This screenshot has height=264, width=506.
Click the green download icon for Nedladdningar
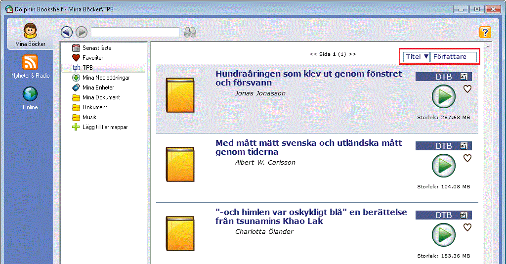click(x=76, y=78)
